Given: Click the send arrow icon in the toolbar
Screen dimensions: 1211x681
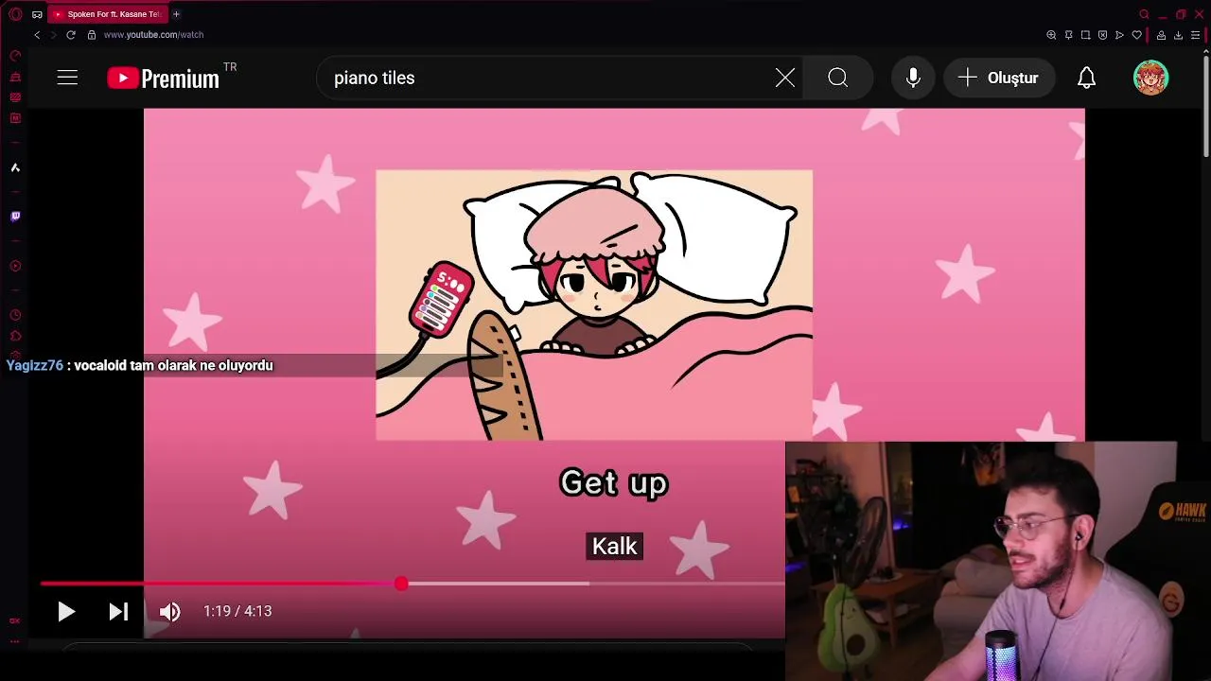Looking at the screenshot, I should [1119, 35].
